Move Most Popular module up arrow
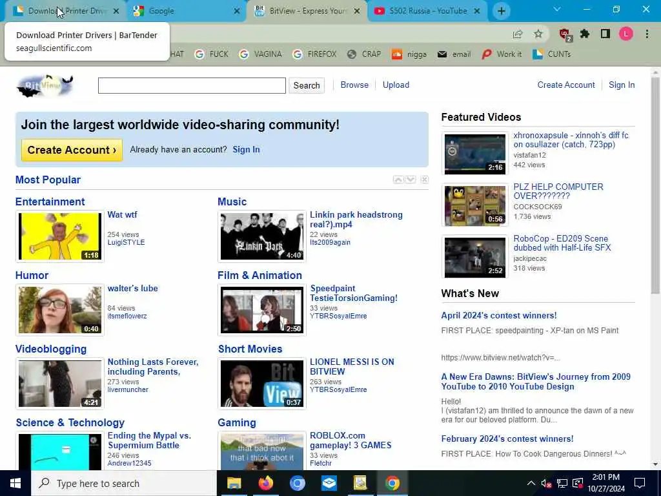The height and width of the screenshot is (496, 661). click(398, 180)
